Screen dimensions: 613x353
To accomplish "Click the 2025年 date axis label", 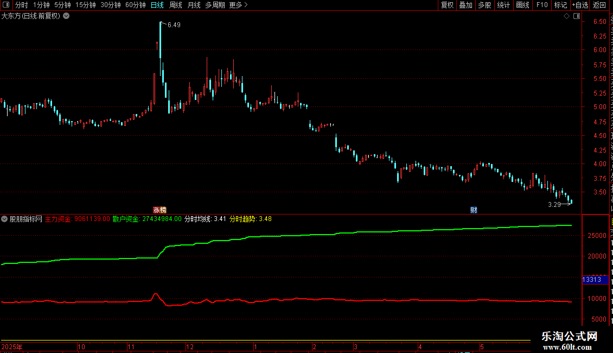I will (x=12, y=346).
